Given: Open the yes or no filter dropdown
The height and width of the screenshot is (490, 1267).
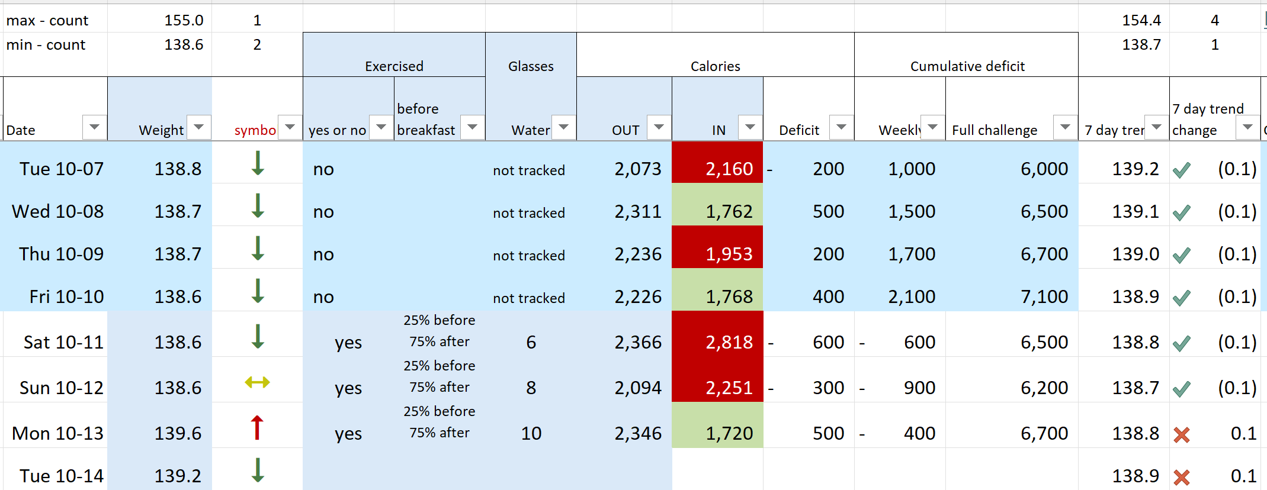Looking at the screenshot, I should click(381, 127).
